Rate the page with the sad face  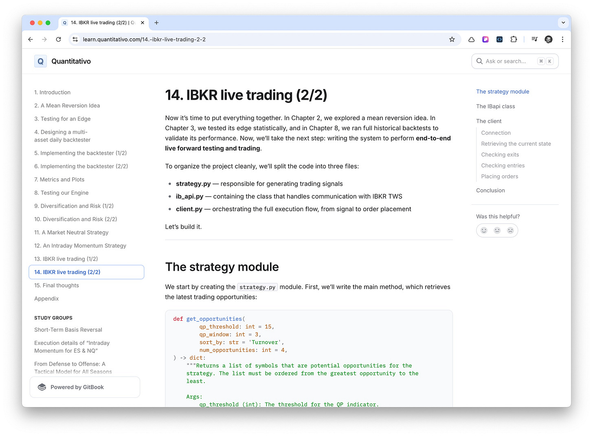click(510, 230)
